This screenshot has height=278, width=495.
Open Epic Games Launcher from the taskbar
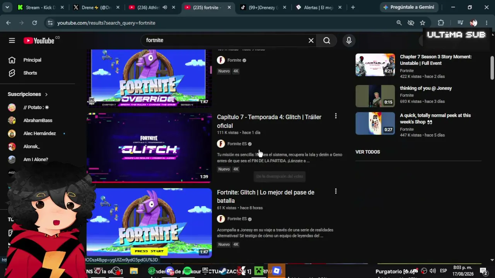205,271
